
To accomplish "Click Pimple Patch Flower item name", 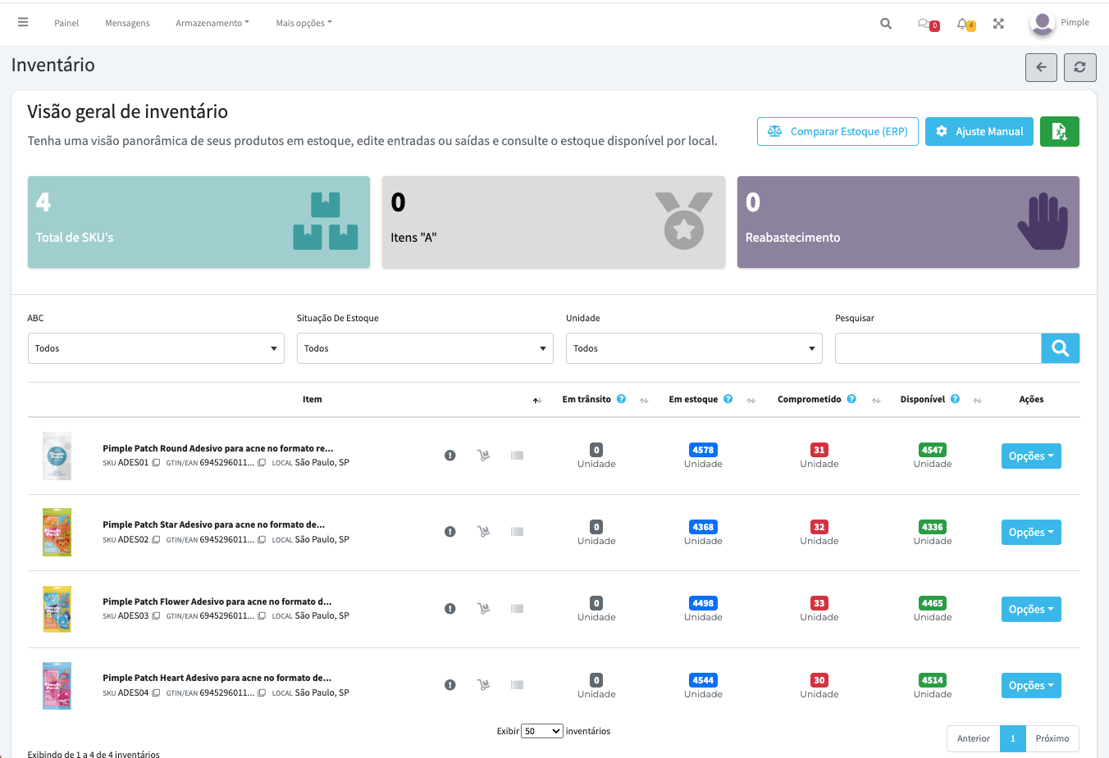I will (x=217, y=601).
